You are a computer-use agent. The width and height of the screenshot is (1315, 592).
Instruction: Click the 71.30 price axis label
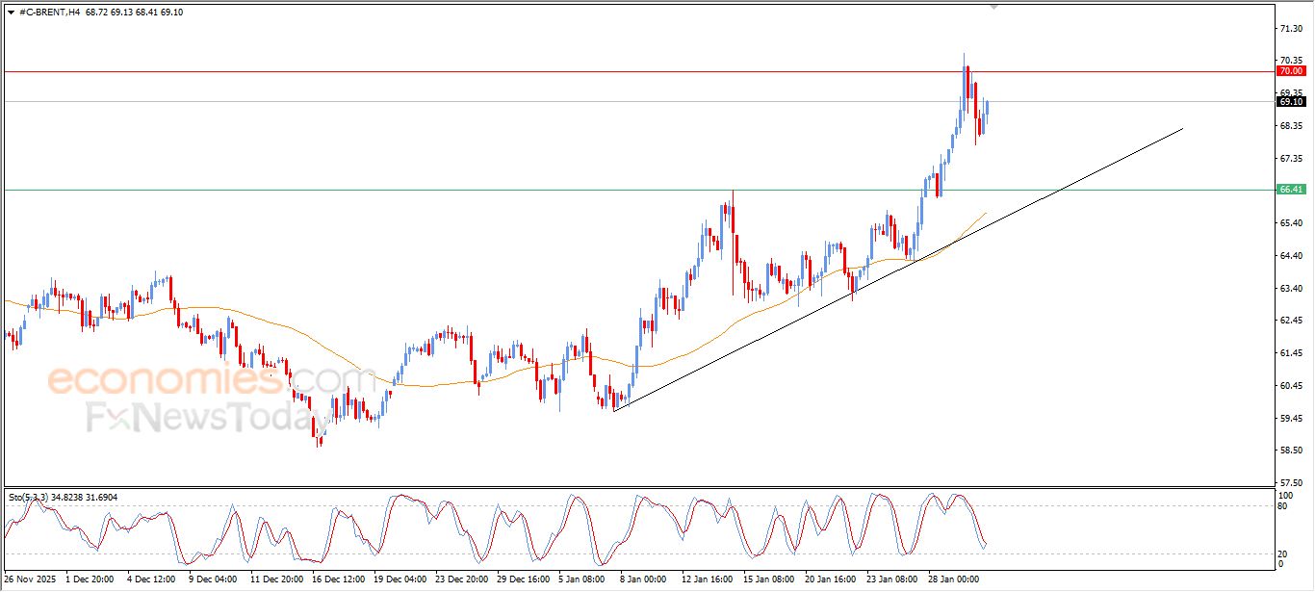(1290, 30)
